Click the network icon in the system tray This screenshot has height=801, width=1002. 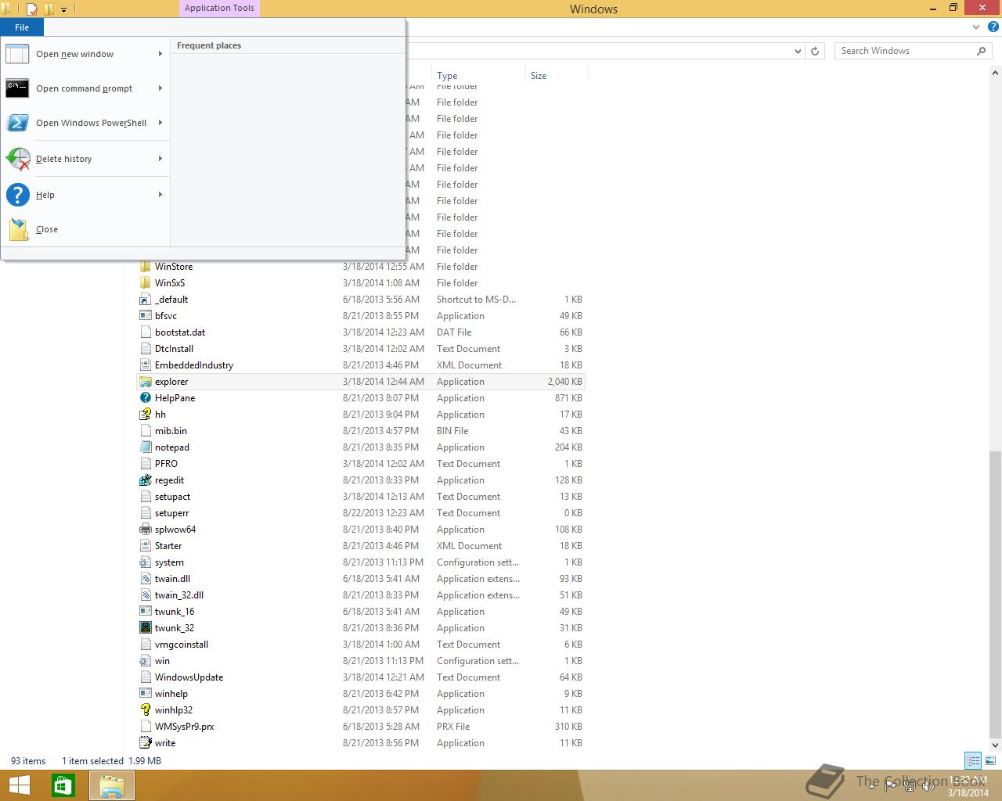(910, 785)
